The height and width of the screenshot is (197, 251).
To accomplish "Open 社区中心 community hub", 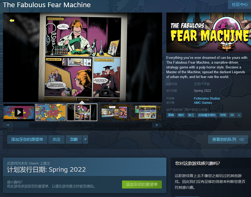I will (240, 5).
